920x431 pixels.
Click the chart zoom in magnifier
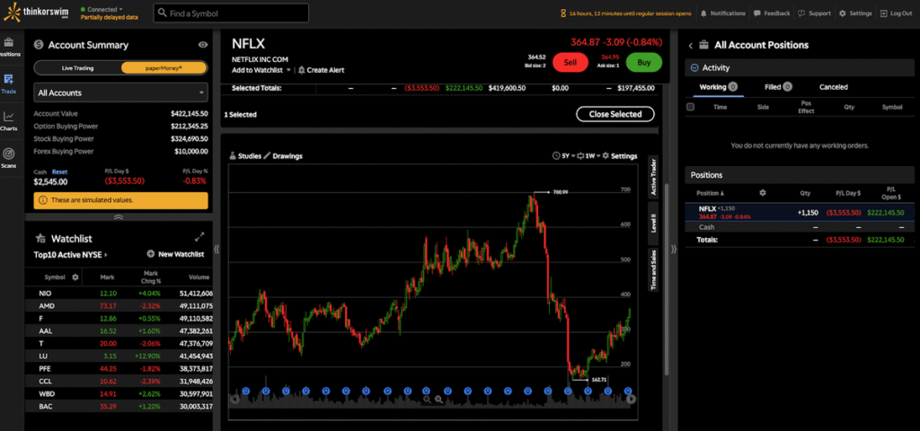click(438, 400)
